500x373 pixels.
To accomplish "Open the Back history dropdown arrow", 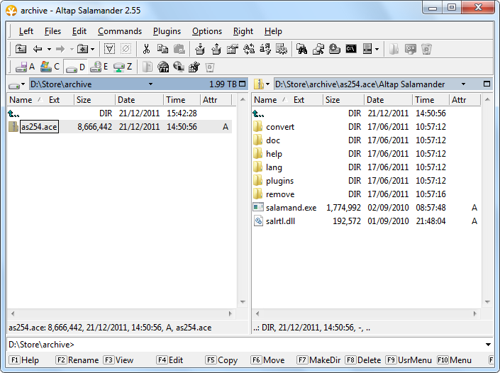I will click(49, 49).
